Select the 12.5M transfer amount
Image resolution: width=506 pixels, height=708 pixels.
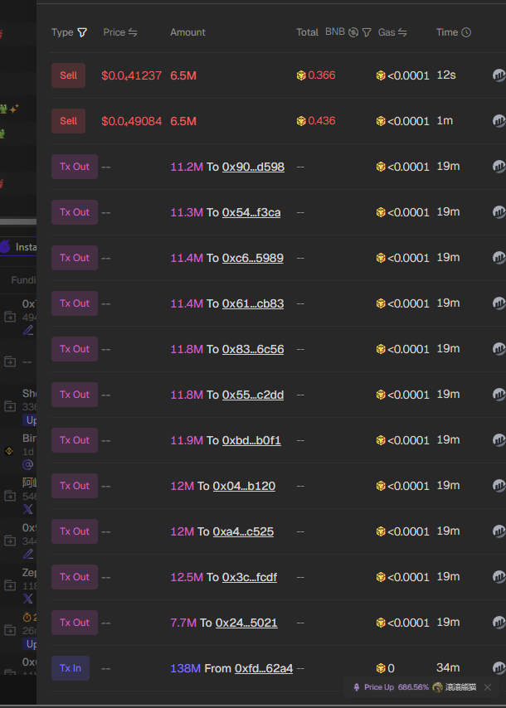pyautogui.click(x=187, y=577)
